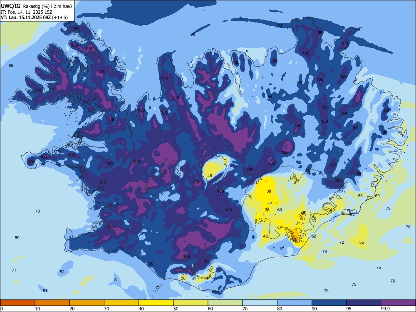The height and width of the screenshot is (312, 416).
Task: Click the humidity value '46' on the map
Action: tap(265, 236)
